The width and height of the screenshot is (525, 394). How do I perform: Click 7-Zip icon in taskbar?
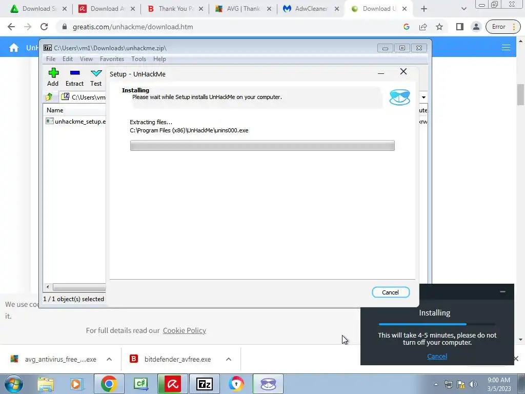tap(205, 384)
